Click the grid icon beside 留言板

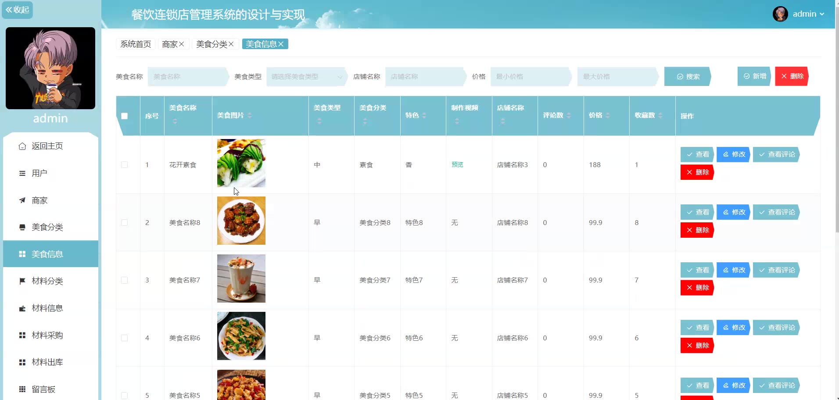pos(22,389)
